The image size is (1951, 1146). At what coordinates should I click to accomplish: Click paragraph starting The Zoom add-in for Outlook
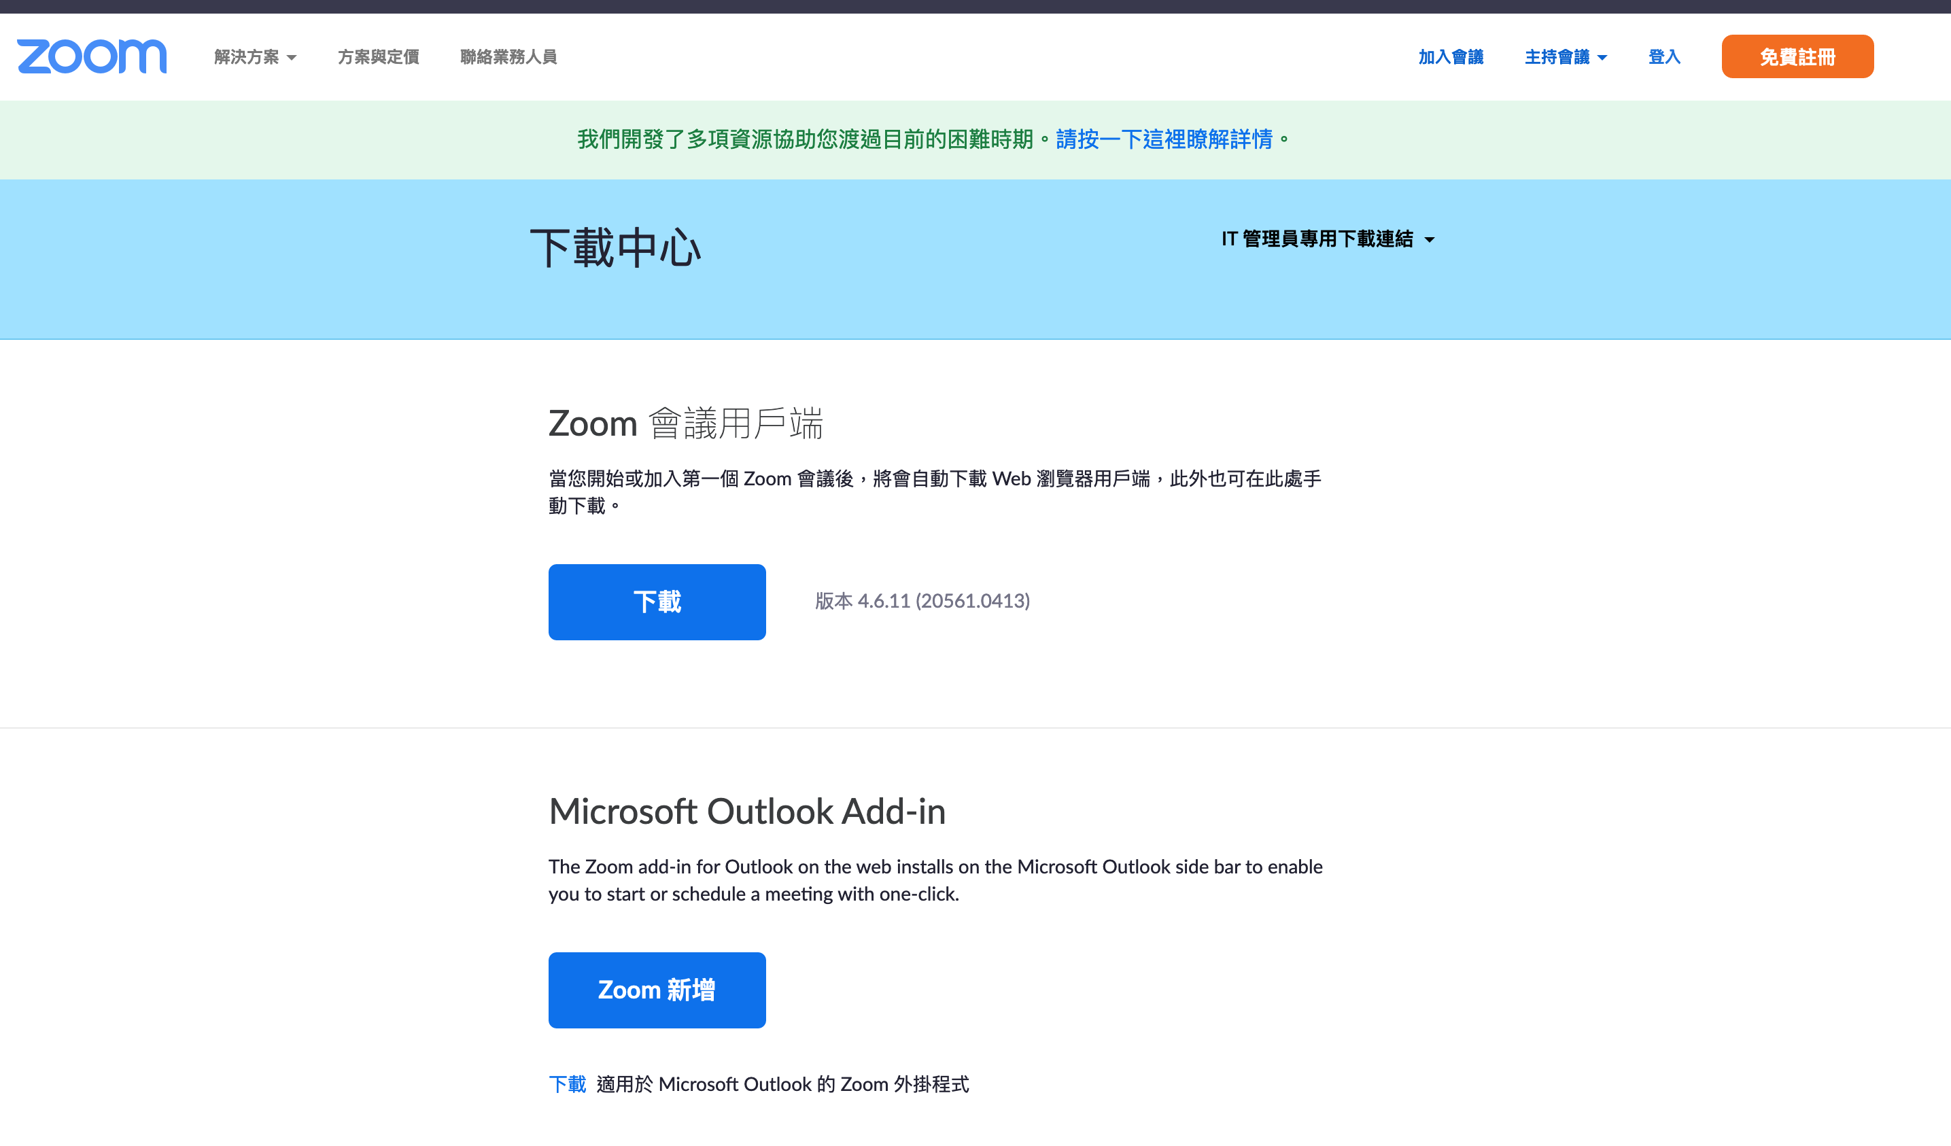935,880
